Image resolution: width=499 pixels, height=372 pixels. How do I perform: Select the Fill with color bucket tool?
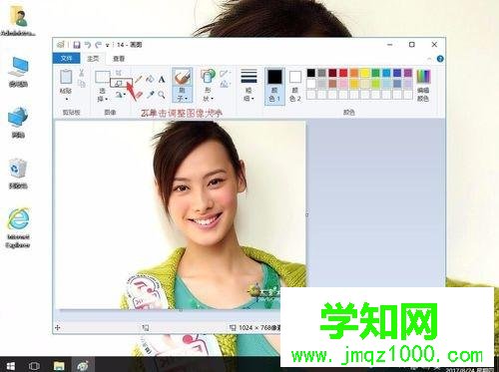click(x=150, y=79)
